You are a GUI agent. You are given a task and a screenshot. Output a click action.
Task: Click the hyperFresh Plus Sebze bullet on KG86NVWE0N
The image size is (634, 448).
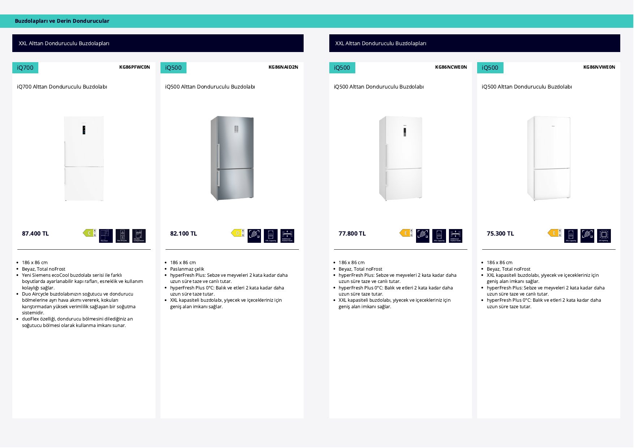(x=546, y=291)
